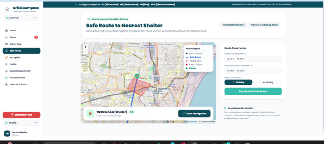324x144 pixels.
Task: Choose the General Hospital (2.8 km) chip
Action: (264, 25)
